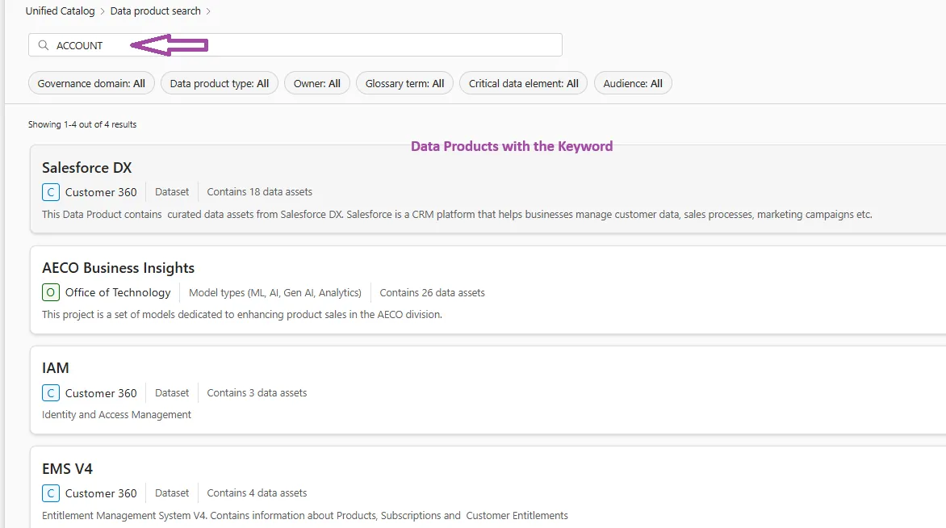Click 'Model types (ML, AI, Gen AI, Analytics)' text
Image resolution: width=946 pixels, height=528 pixels.
point(275,293)
